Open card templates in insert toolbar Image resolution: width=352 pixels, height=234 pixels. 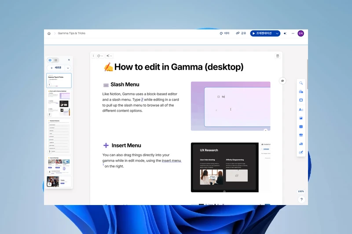[301, 92]
